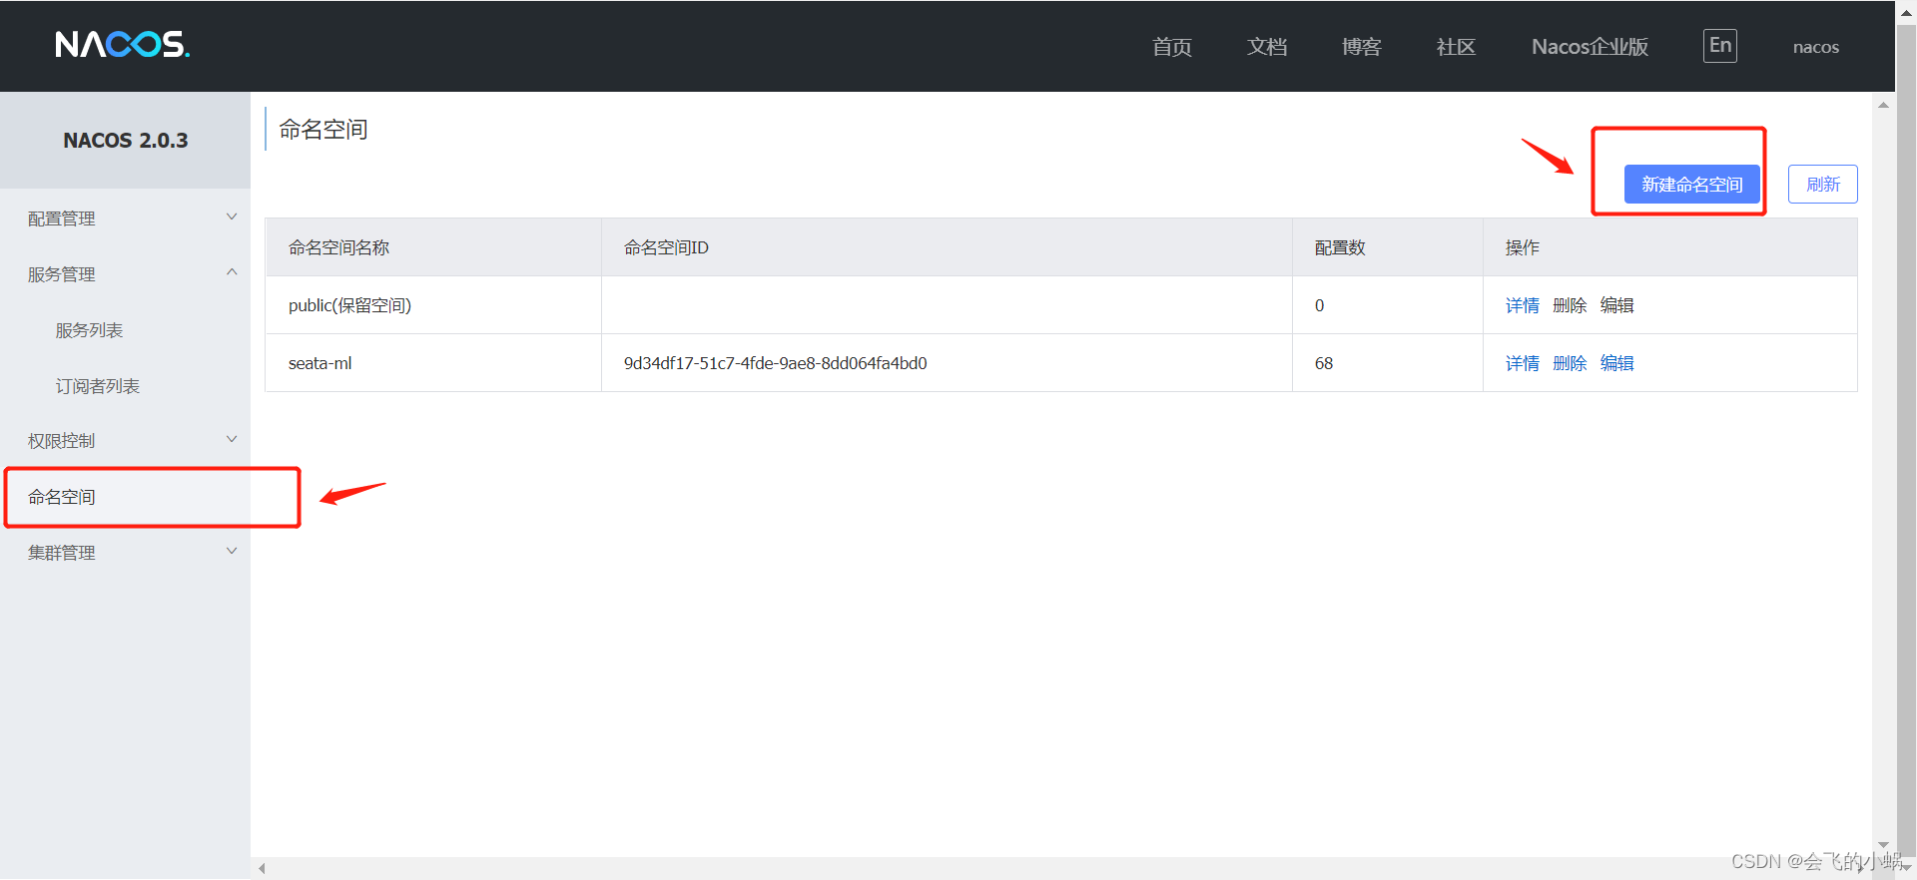Screen dimensions: 1917x880
Task: Click the NACOS logo
Action: click(x=122, y=45)
